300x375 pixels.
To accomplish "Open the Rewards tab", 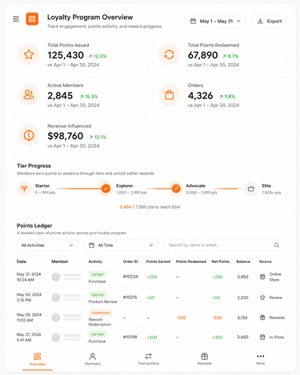I will pos(204,359).
